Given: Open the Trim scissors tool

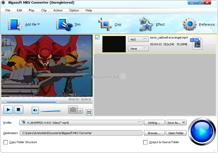Looking at the screenshot, I should pyautogui.click(x=64, y=24).
